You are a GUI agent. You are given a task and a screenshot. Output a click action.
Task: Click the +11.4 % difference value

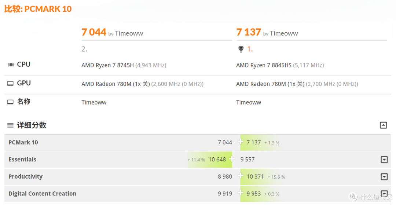(x=196, y=160)
